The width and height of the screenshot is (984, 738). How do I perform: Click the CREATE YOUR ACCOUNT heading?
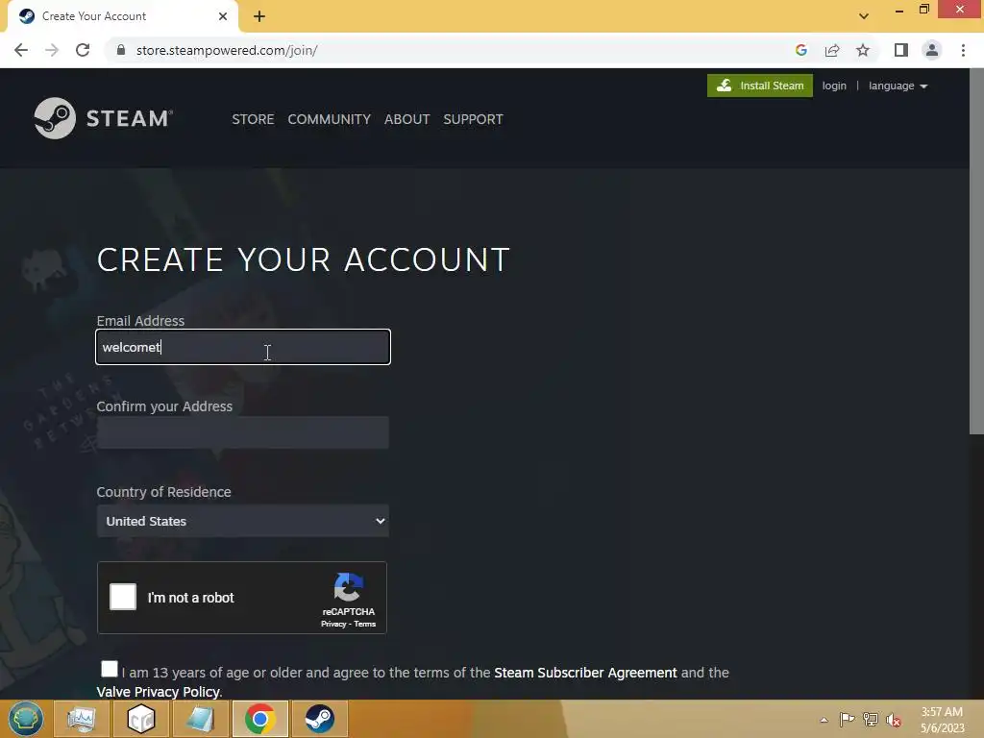(x=303, y=259)
